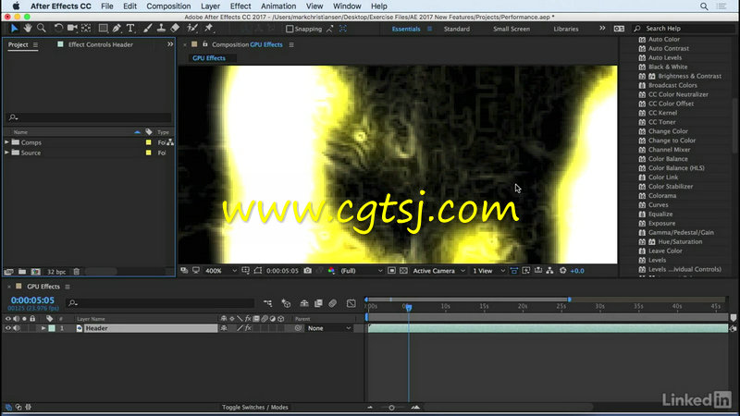Open Header layer Parent None dropdown
740x416 pixels.
(329, 328)
